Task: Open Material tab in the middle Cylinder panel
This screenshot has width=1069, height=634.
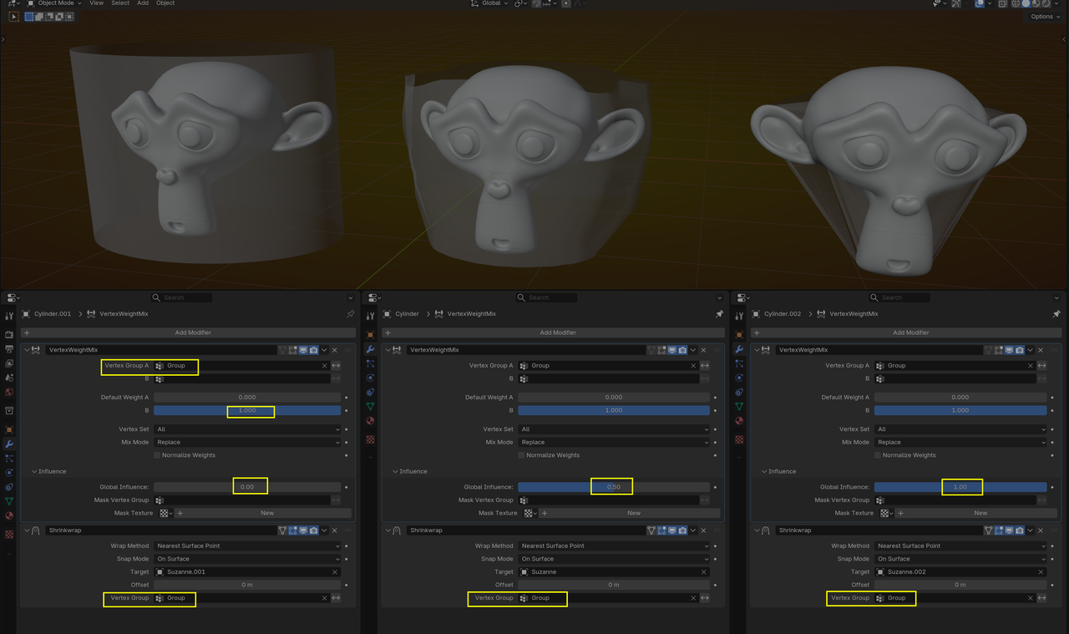Action: point(371,420)
